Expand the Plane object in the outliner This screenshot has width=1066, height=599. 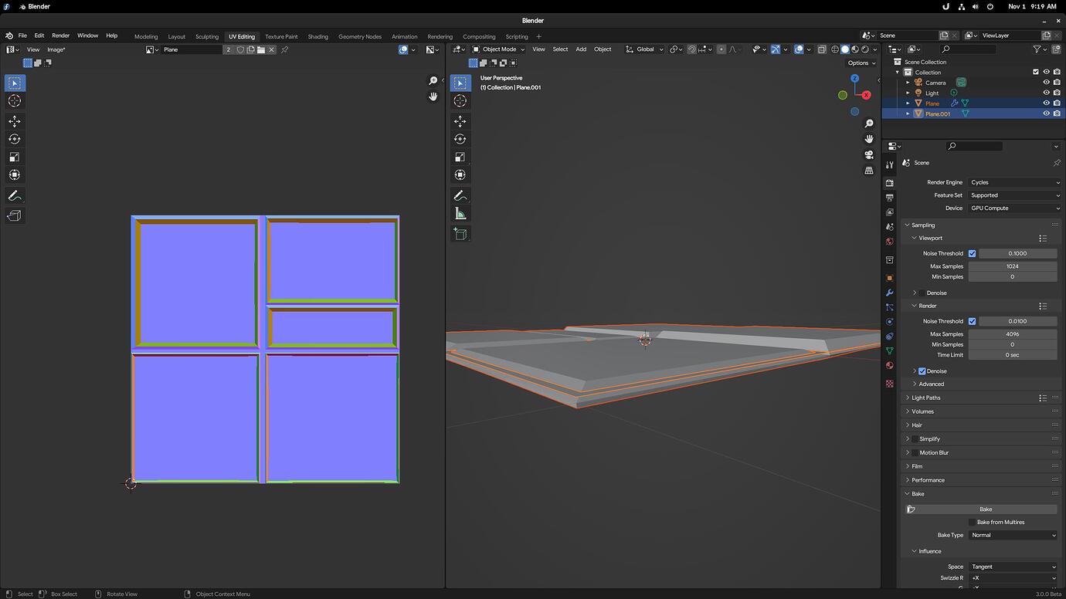[x=908, y=103]
